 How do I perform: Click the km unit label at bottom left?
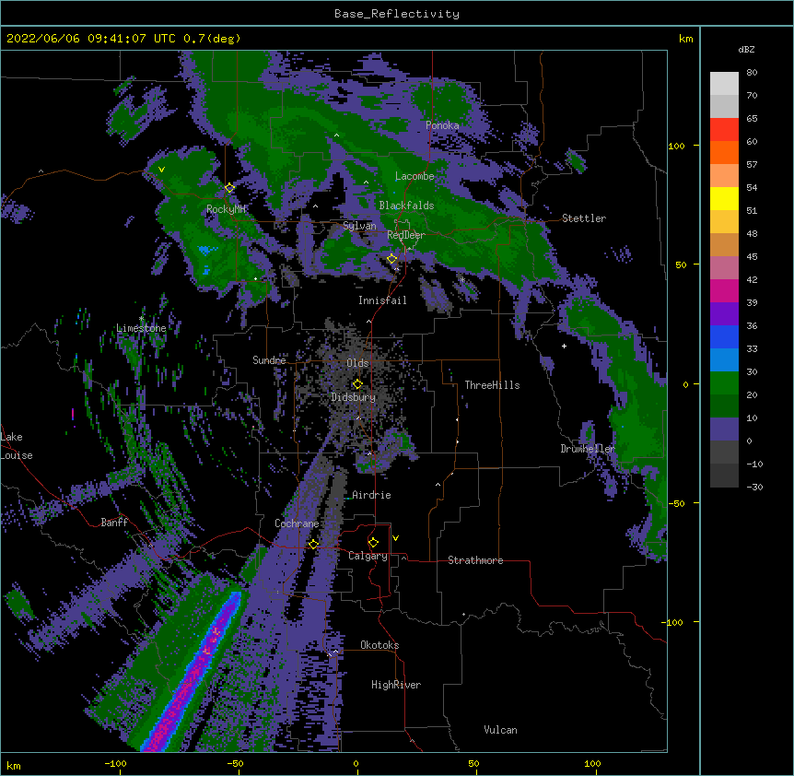click(14, 765)
